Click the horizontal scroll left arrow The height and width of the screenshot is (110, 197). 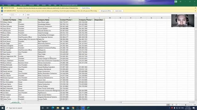(120, 102)
